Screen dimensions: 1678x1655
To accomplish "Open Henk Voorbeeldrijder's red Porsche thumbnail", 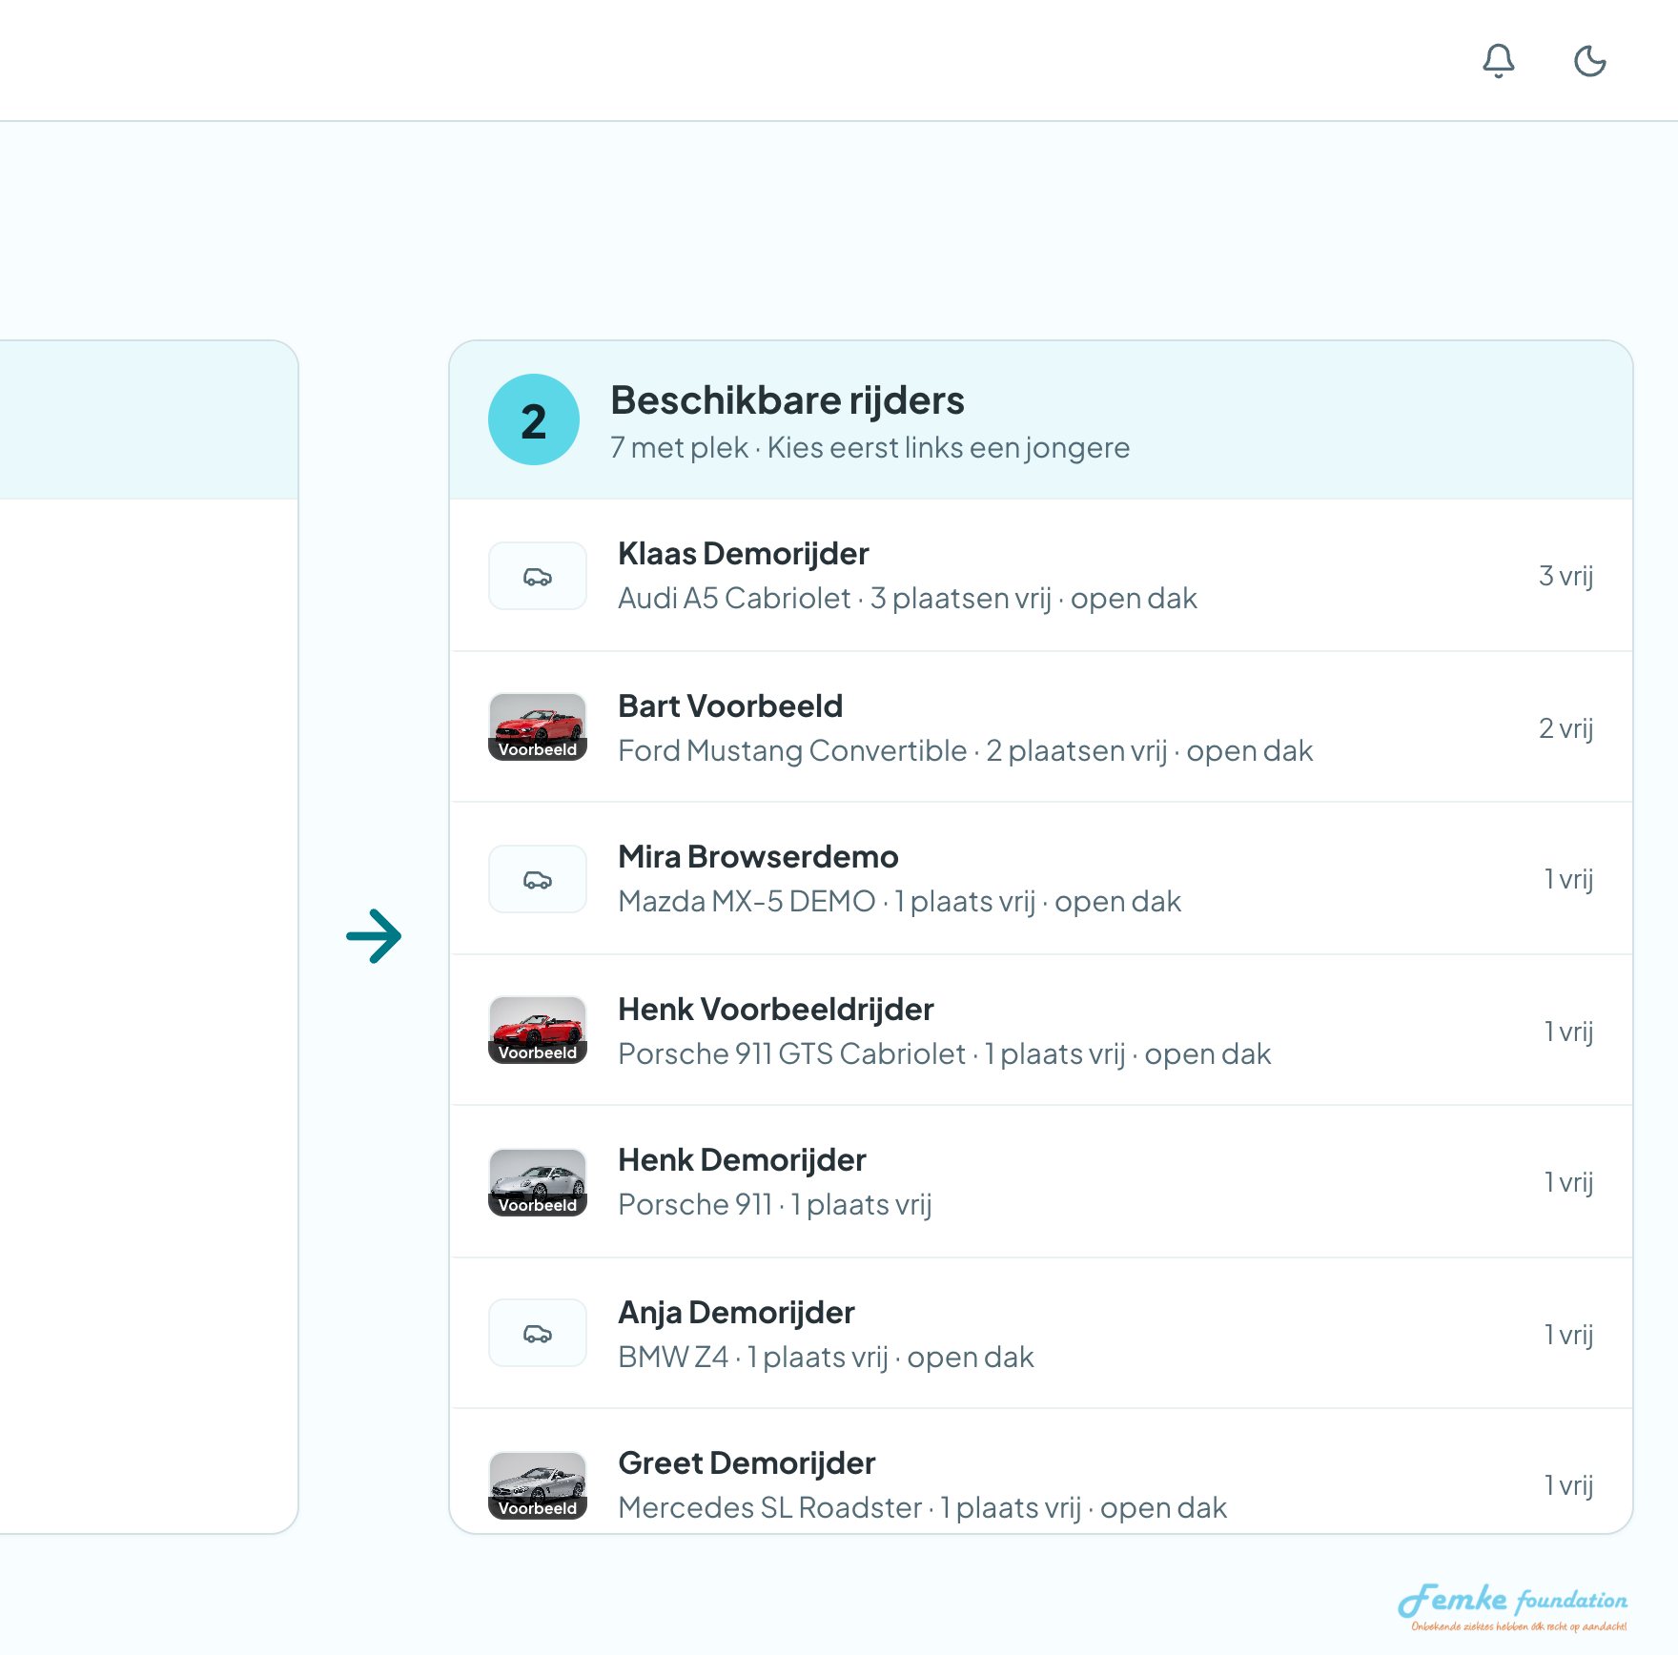I will pyautogui.click(x=538, y=1030).
